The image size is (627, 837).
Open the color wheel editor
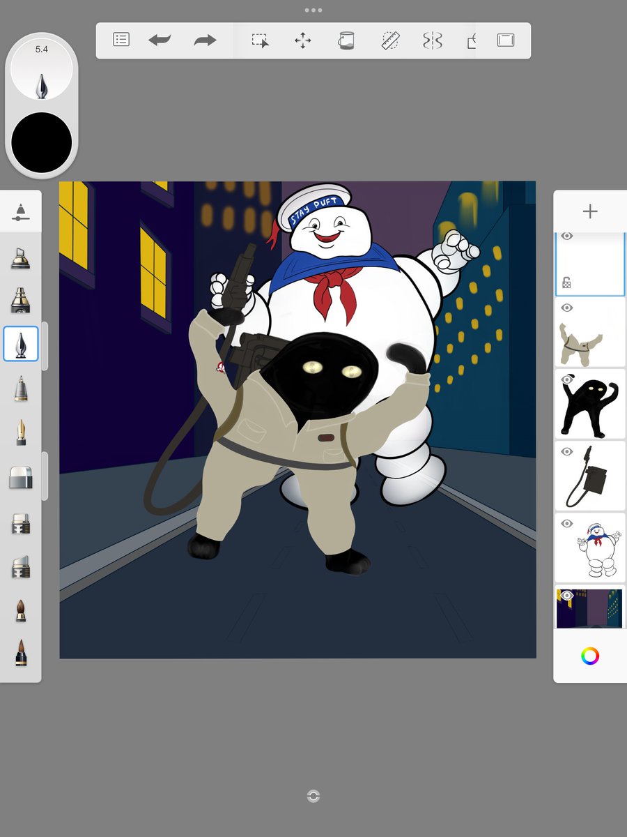click(x=590, y=656)
